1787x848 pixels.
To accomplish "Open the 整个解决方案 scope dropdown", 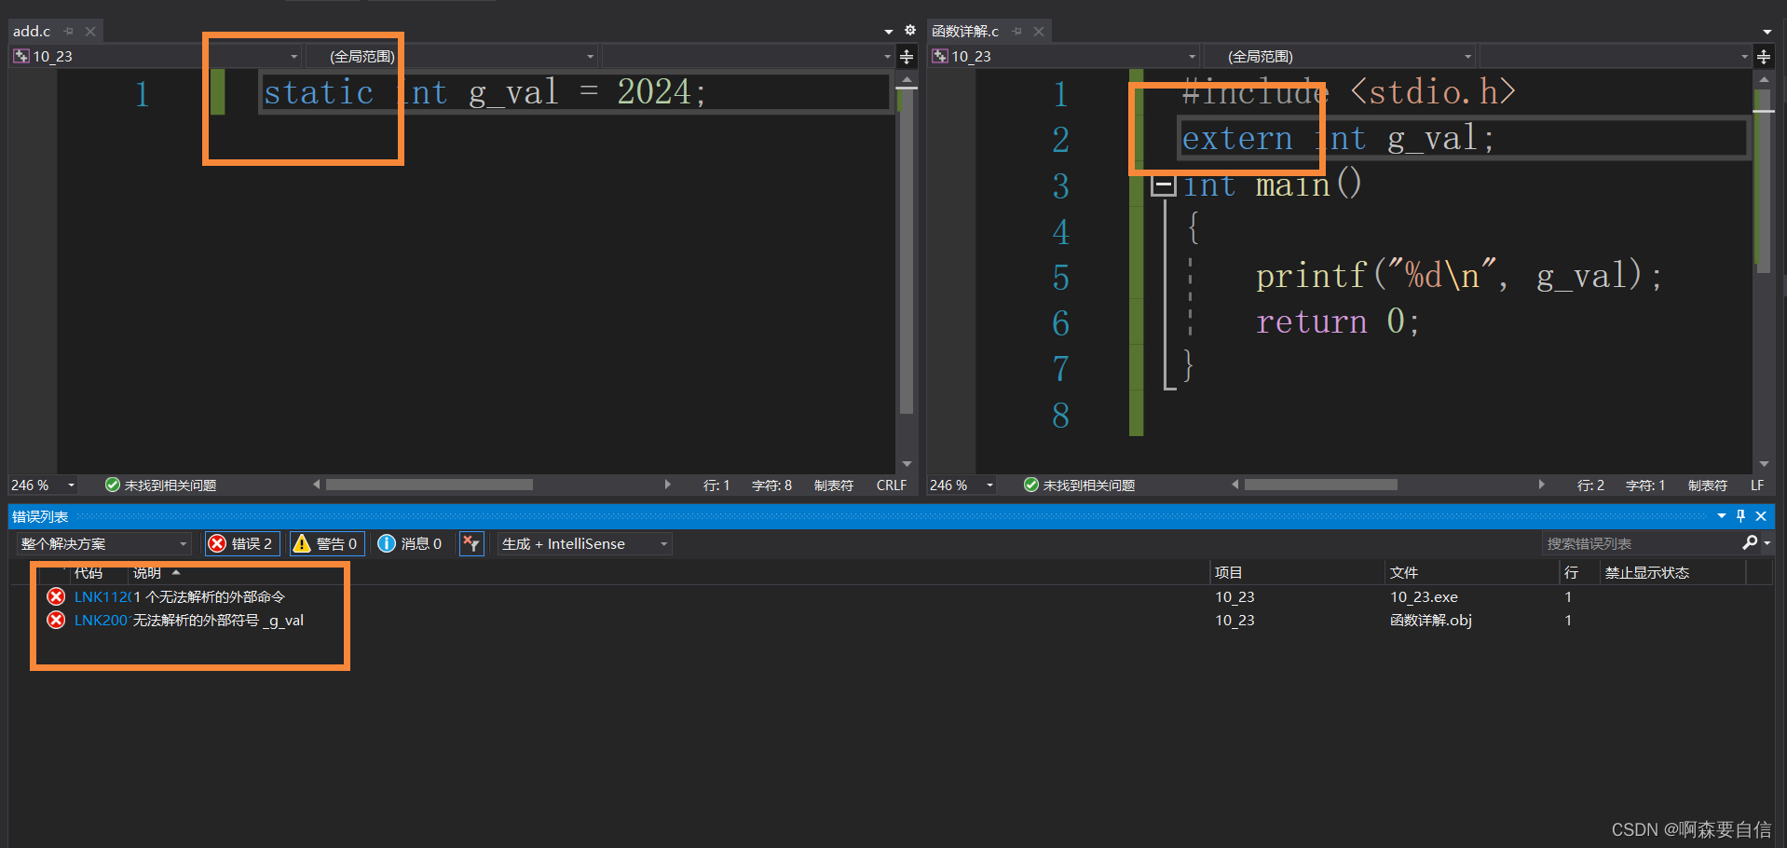I will (x=104, y=543).
